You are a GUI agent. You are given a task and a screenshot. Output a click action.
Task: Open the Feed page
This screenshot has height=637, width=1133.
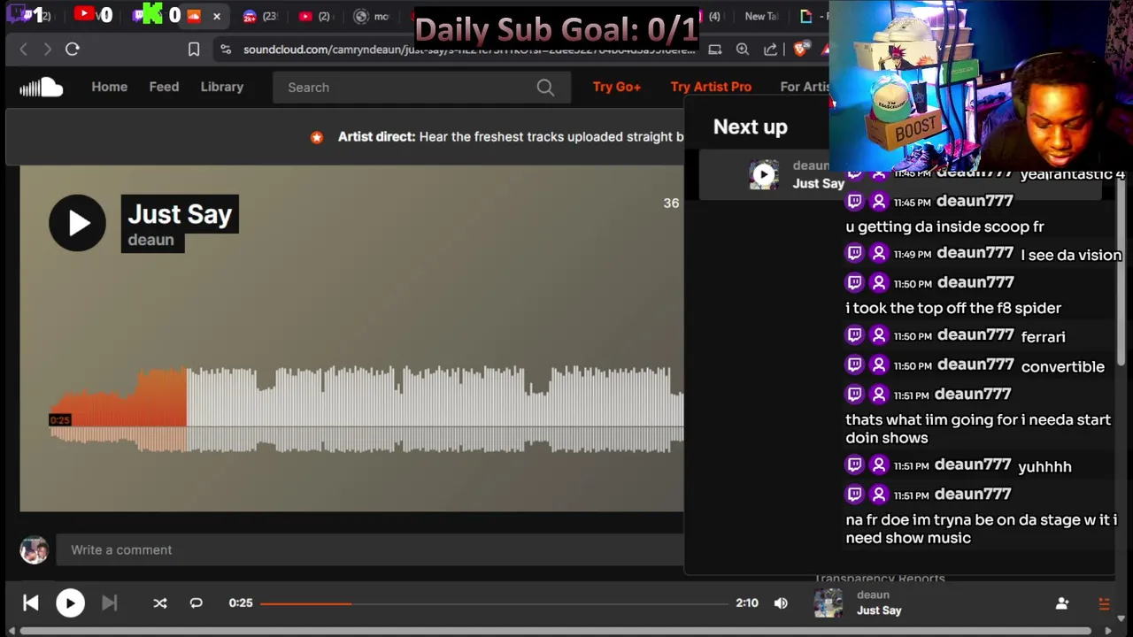tap(164, 87)
